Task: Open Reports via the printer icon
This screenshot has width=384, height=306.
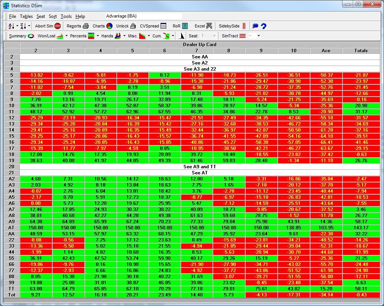Action: tap(86, 26)
